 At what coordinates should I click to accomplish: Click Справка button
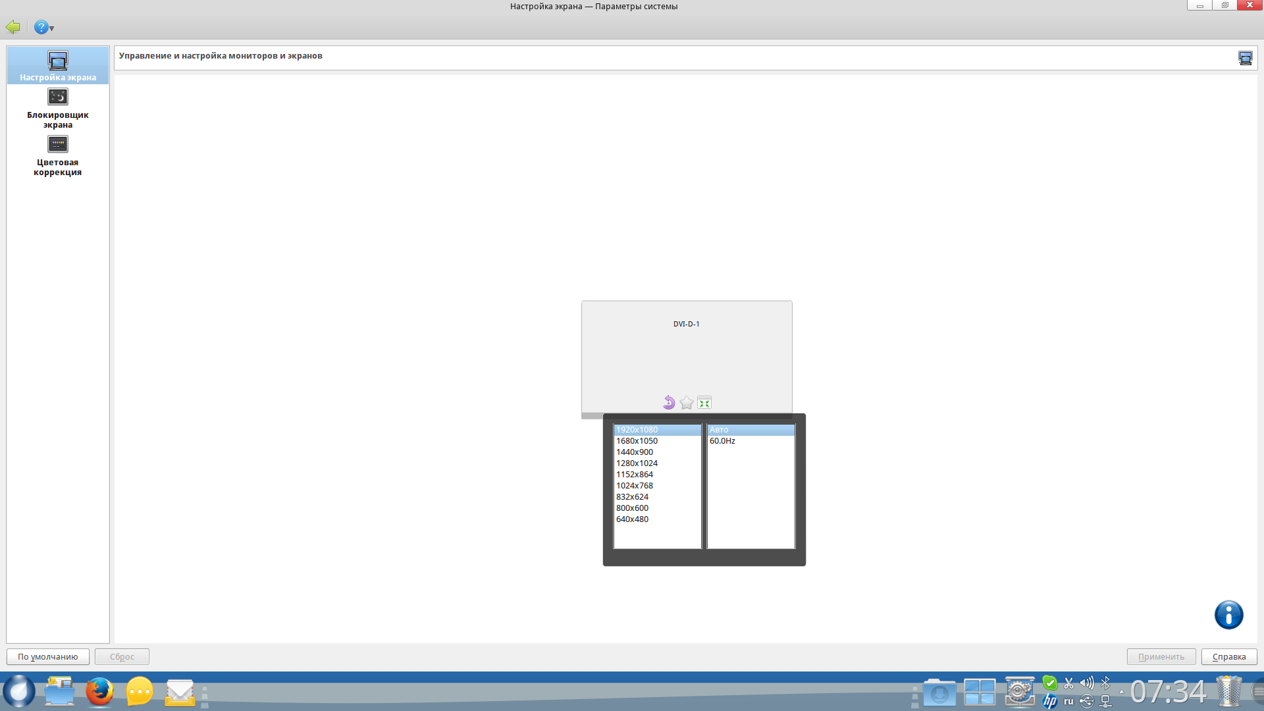click(1228, 656)
